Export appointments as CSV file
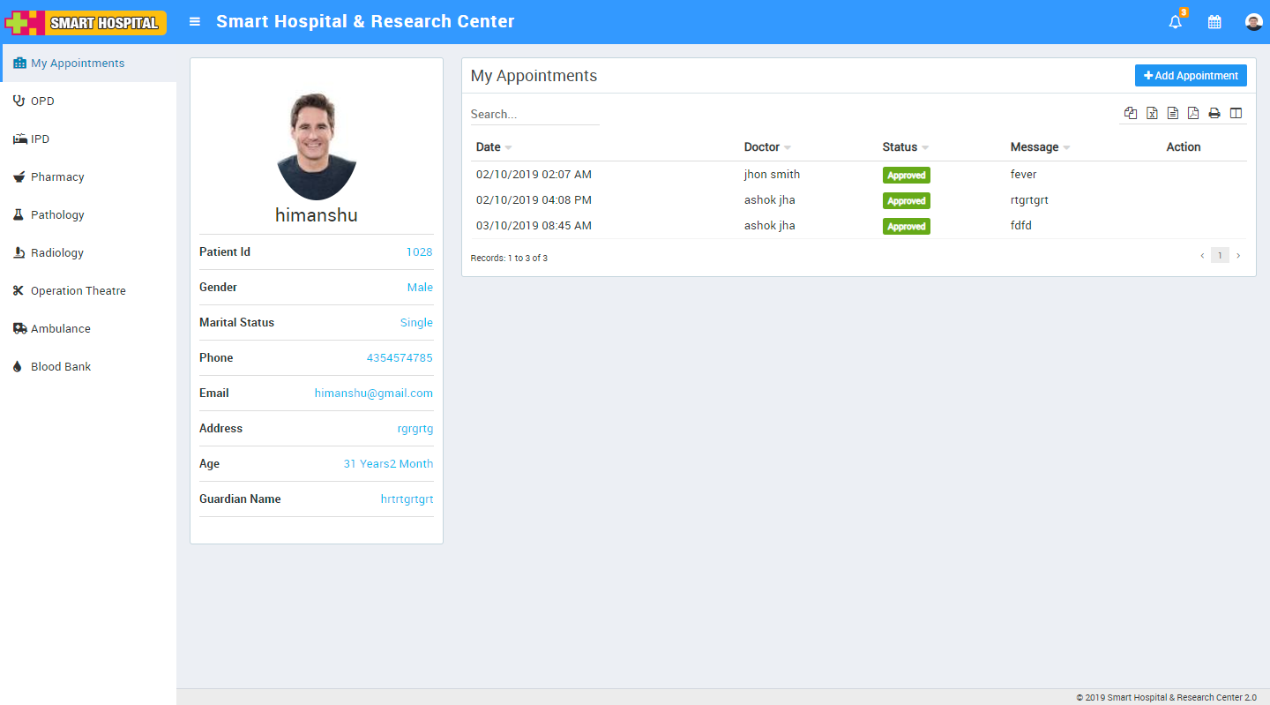Screen dimensions: 1270x705 point(1173,113)
